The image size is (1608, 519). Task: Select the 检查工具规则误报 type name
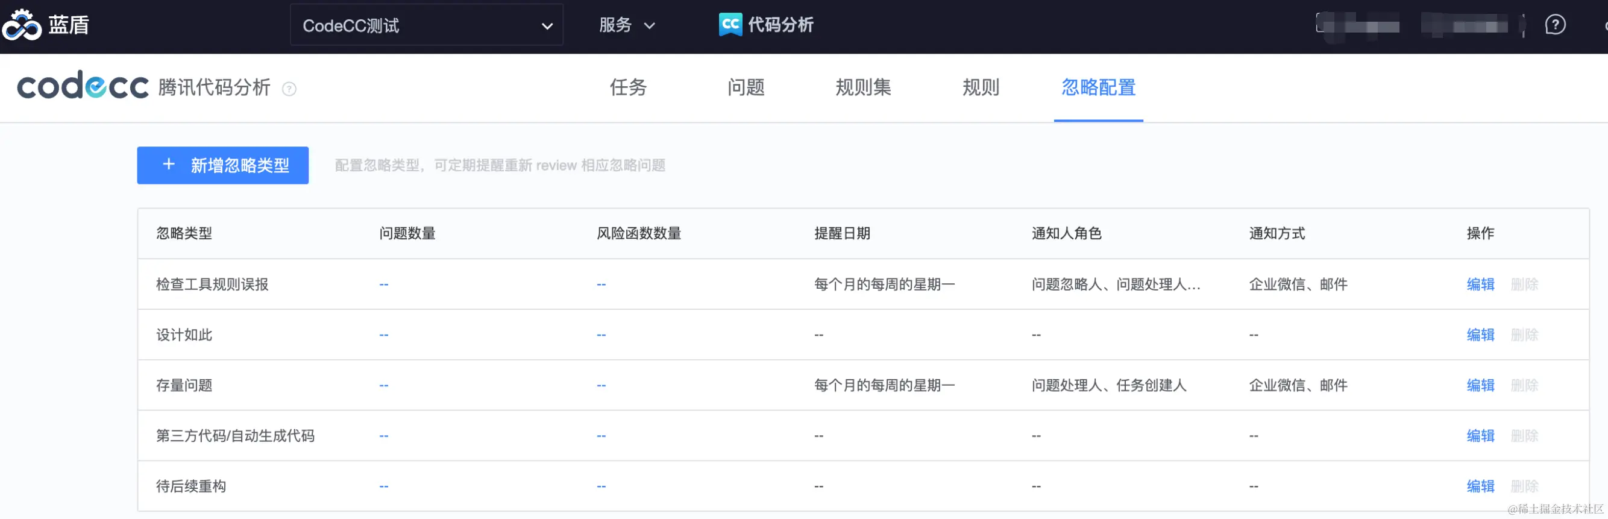pos(212,285)
